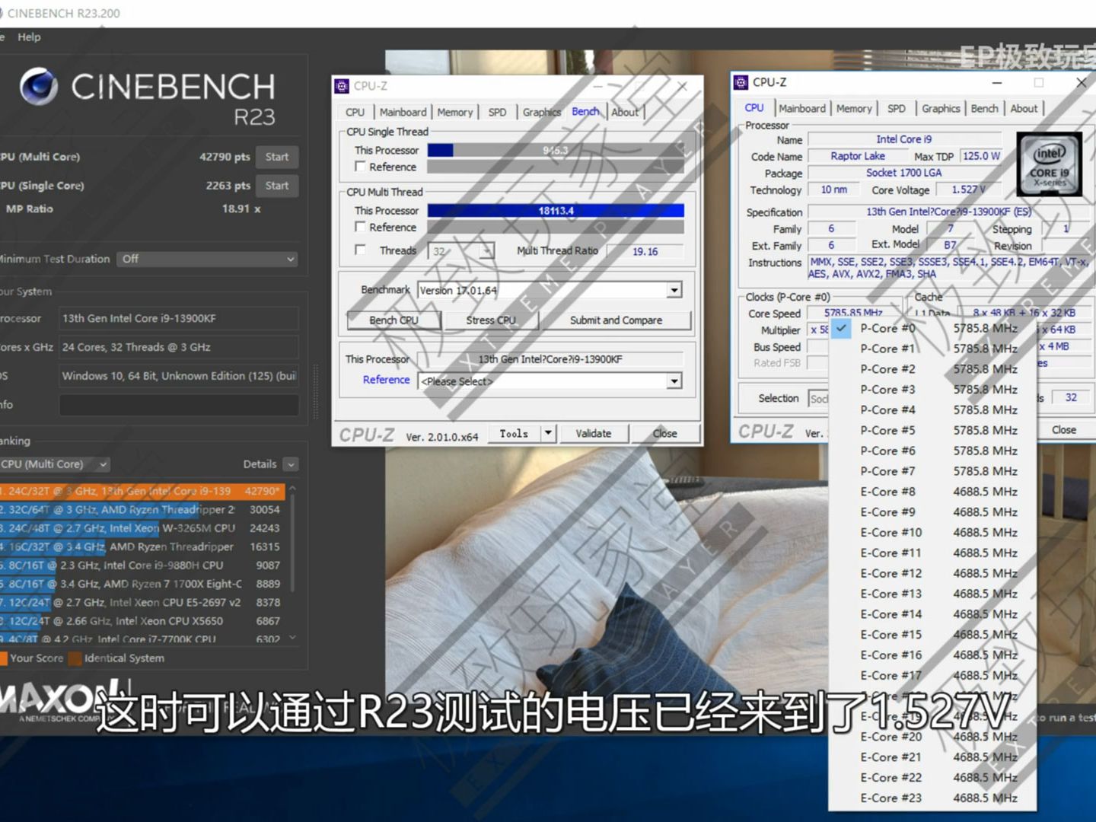The height and width of the screenshot is (822, 1096).
Task: Select Bench tab in right CPU-Z window
Action: pyautogui.click(x=984, y=109)
